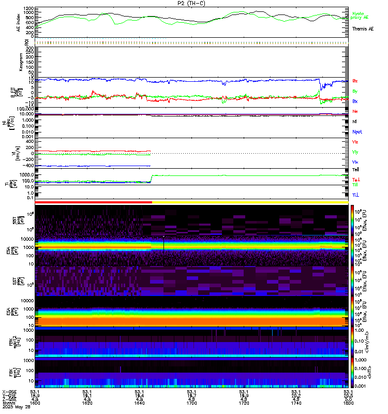The height and width of the screenshot is (414, 388).
Task: Click the Z-GSE value '5.0'
Action: click(x=348, y=400)
